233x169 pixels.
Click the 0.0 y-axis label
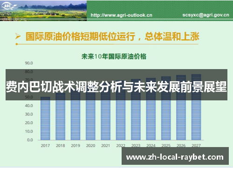(x=30, y=140)
